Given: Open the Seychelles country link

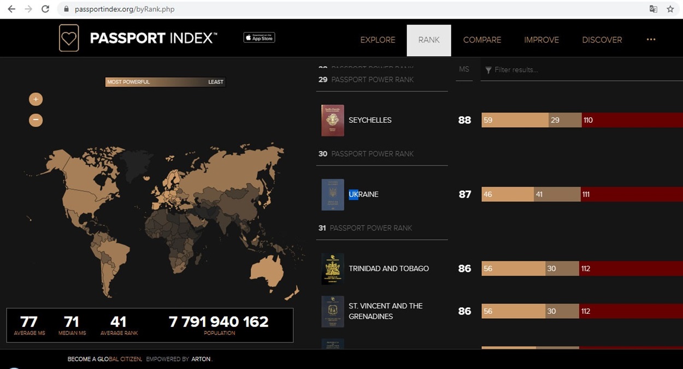Looking at the screenshot, I should click(x=370, y=120).
